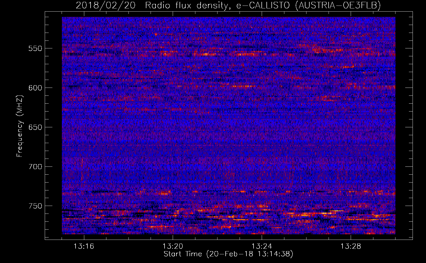The image size is (426, 263).
Task: Click the 'Start Time (20-Feb-18 13:14:38)' label
Action: point(229,254)
